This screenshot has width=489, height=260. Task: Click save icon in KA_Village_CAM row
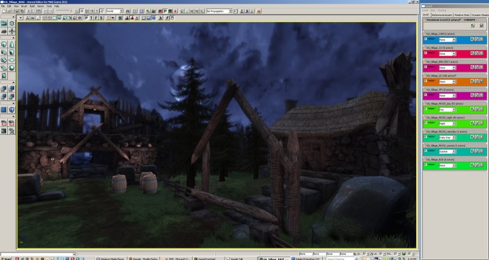pyautogui.click(x=481, y=39)
